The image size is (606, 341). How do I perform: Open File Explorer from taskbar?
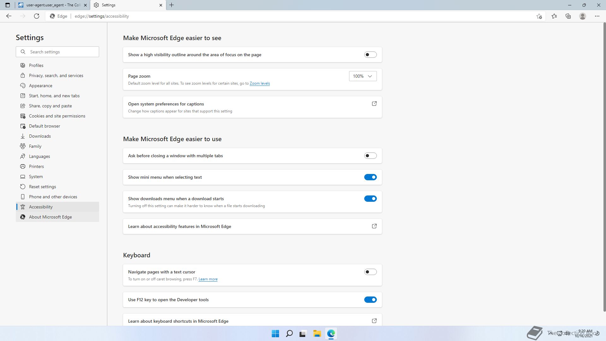click(317, 334)
